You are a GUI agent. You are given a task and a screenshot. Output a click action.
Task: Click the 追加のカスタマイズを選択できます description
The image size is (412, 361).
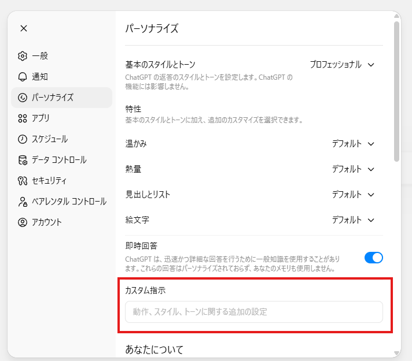(214, 120)
